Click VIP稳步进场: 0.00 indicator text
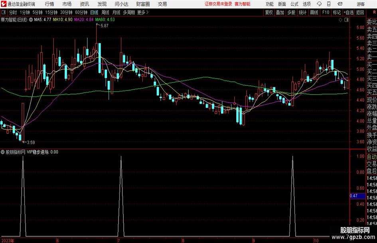This screenshot has height=243, width=377. [x=42, y=152]
